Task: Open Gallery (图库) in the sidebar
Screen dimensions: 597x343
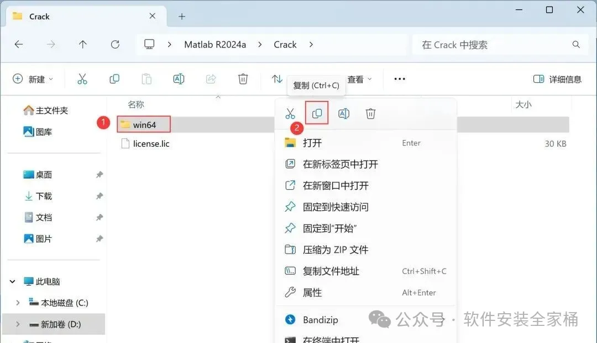Action: pyautogui.click(x=38, y=132)
